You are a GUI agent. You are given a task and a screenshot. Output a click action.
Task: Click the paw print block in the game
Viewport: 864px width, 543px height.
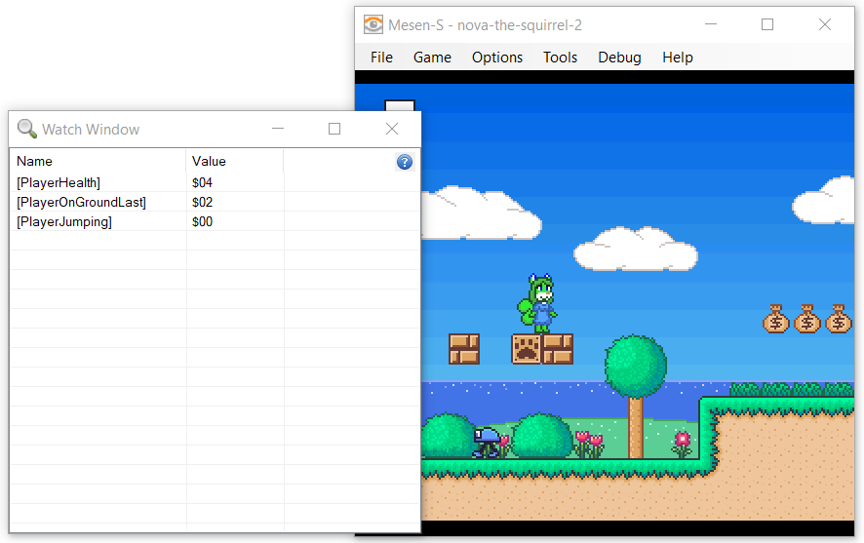[x=527, y=349]
